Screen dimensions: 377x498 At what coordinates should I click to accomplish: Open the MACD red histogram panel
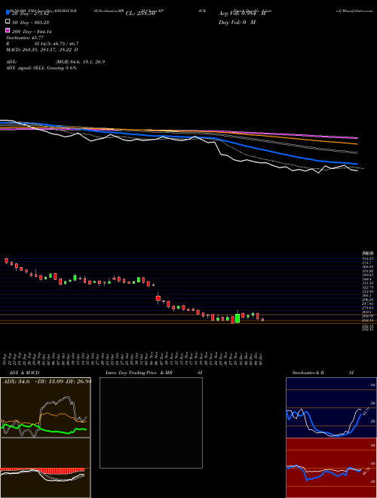pyautogui.click(x=45, y=468)
